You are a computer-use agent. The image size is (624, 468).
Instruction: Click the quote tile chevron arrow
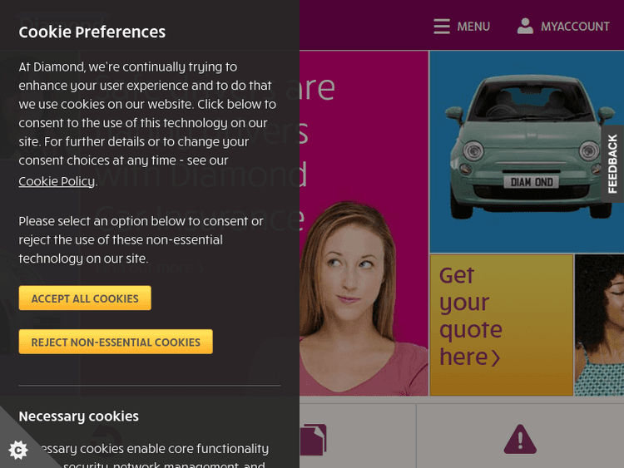pyautogui.click(x=496, y=358)
